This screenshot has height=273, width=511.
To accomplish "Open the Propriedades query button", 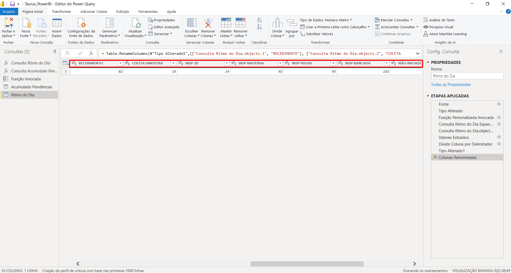I will tap(162, 20).
